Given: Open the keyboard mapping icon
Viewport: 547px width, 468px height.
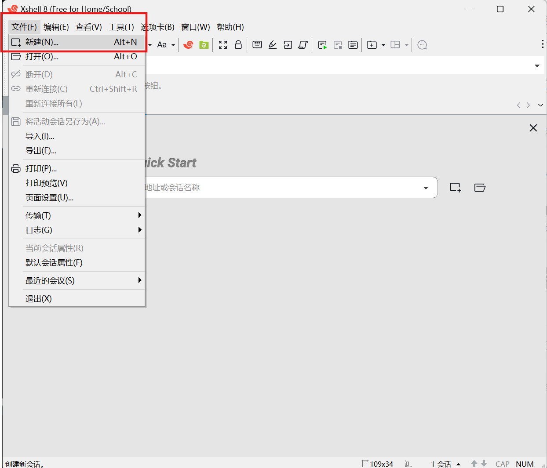Looking at the screenshot, I should (257, 45).
